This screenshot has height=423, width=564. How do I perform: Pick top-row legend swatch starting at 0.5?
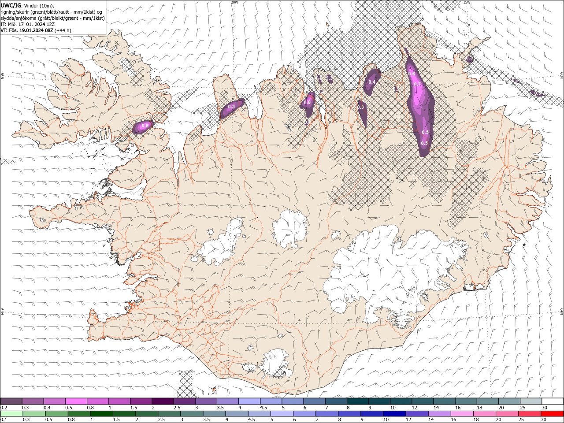pyautogui.click(x=76, y=401)
